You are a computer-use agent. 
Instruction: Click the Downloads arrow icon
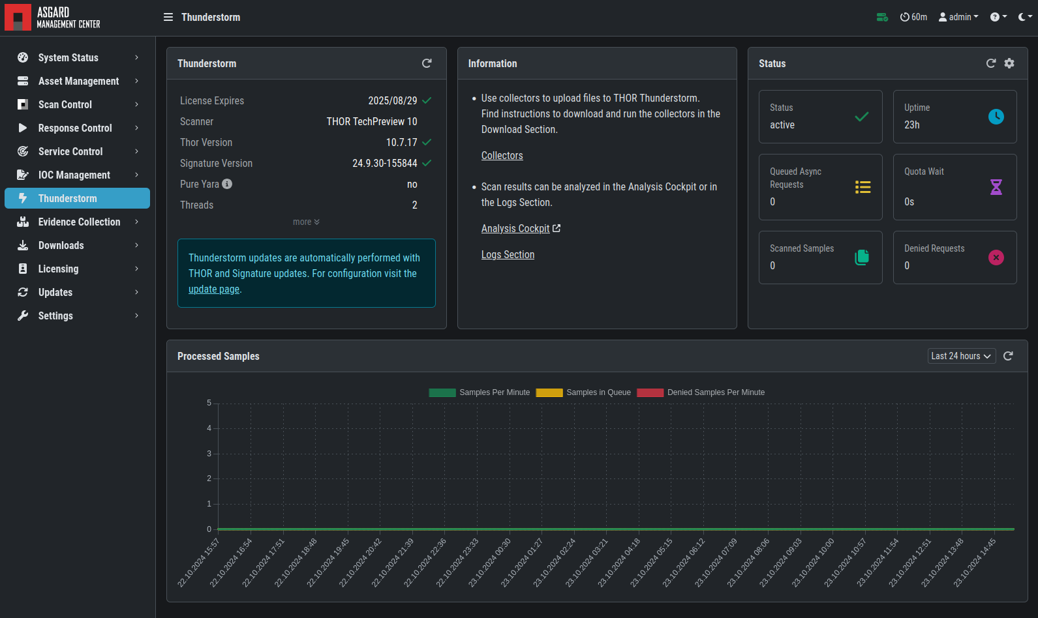[23, 245]
